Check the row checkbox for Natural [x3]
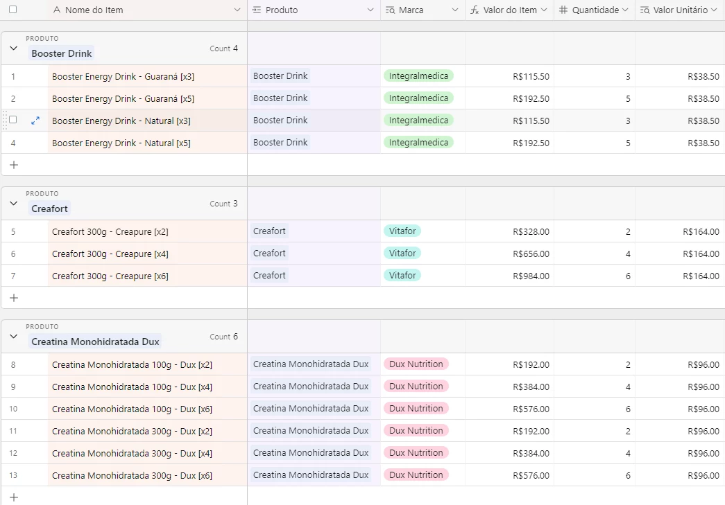 13,120
